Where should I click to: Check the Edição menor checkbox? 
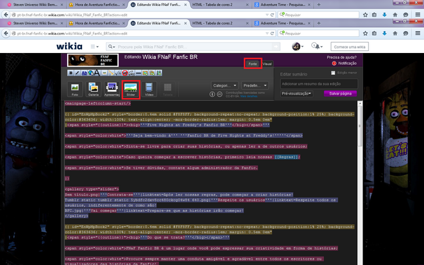pyautogui.click(x=333, y=73)
